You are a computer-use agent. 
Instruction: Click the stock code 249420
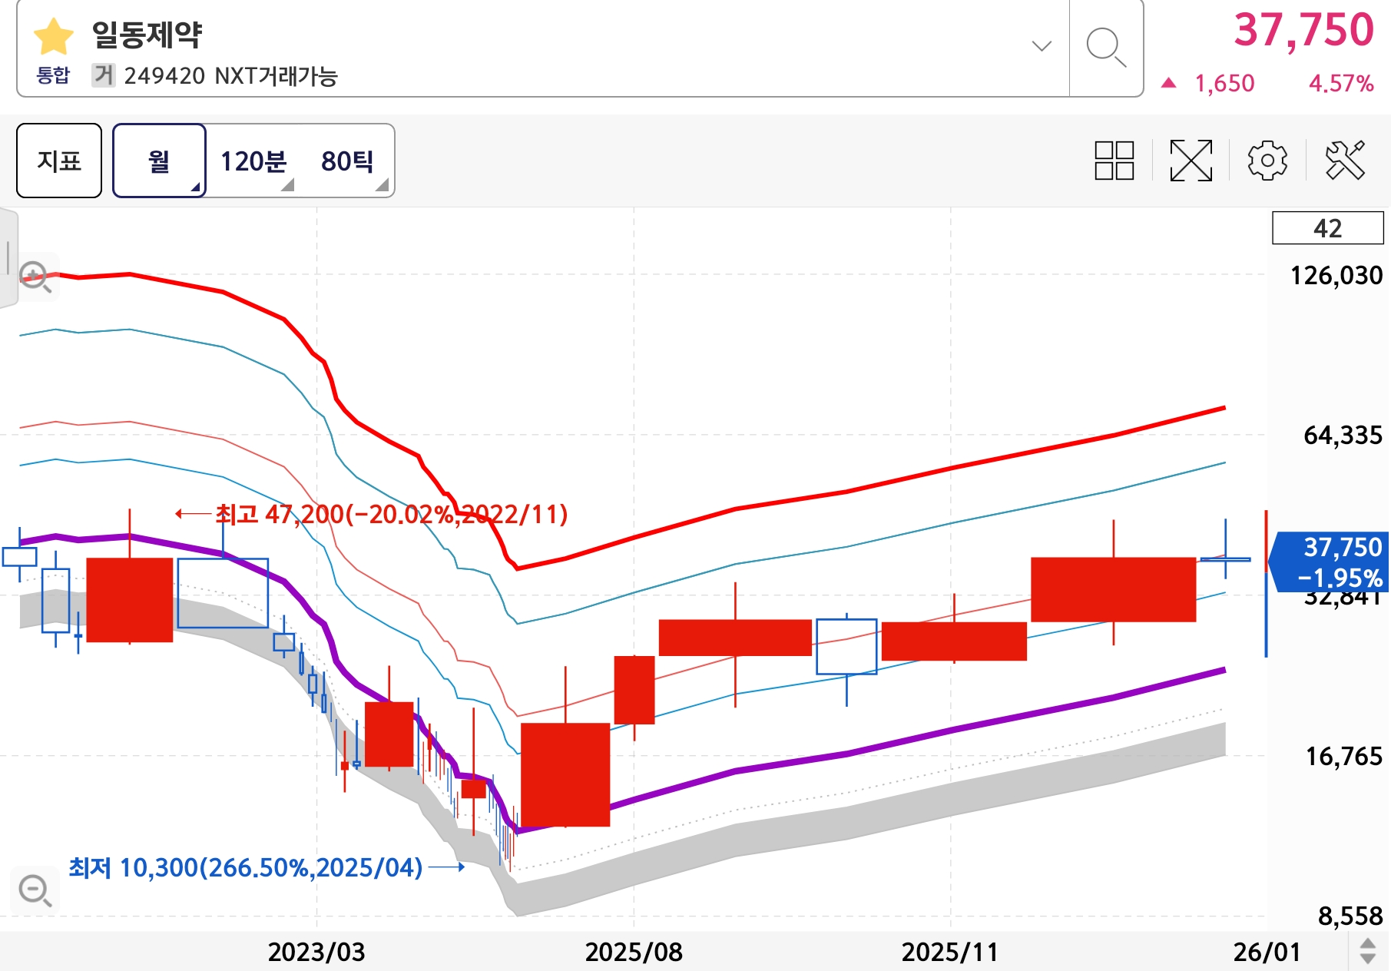pos(164,75)
